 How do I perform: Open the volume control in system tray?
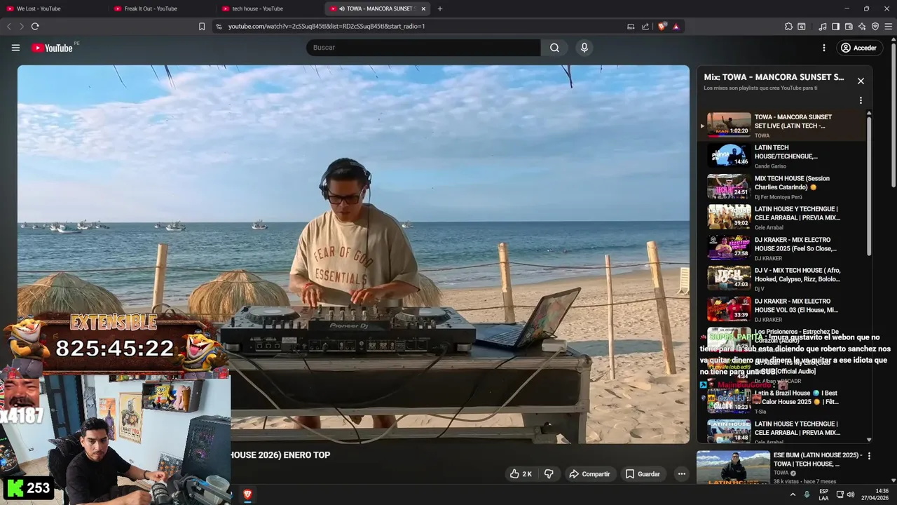coord(851,494)
